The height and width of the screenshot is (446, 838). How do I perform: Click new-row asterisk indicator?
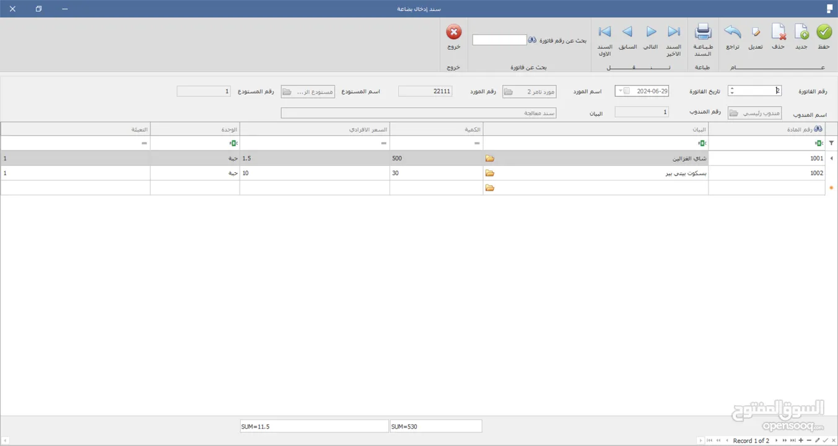831,188
